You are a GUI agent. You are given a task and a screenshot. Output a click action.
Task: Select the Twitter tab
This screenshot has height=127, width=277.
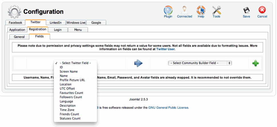(x=36, y=22)
